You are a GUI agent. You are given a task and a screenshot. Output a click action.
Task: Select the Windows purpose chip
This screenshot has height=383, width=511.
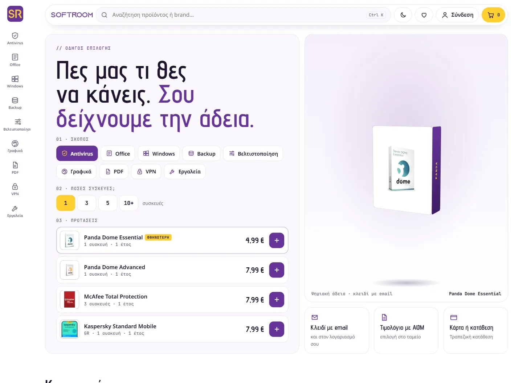pos(159,153)
